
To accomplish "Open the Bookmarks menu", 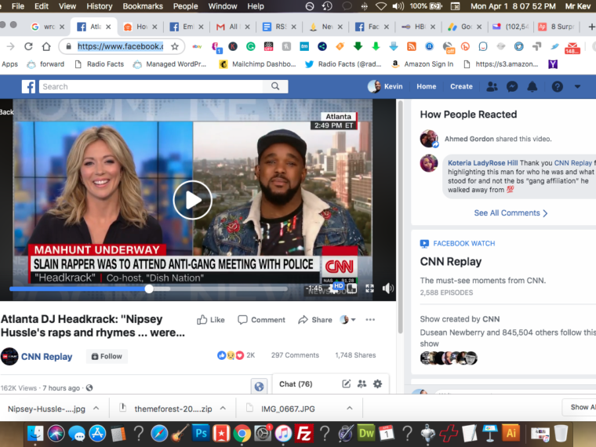I will pos(143,6).
